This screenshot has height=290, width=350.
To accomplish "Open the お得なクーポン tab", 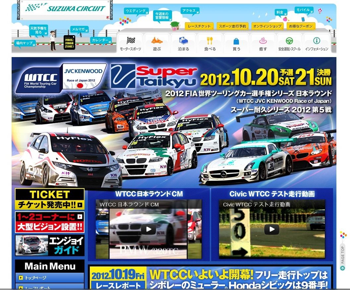I will click(x=301, y=26).
